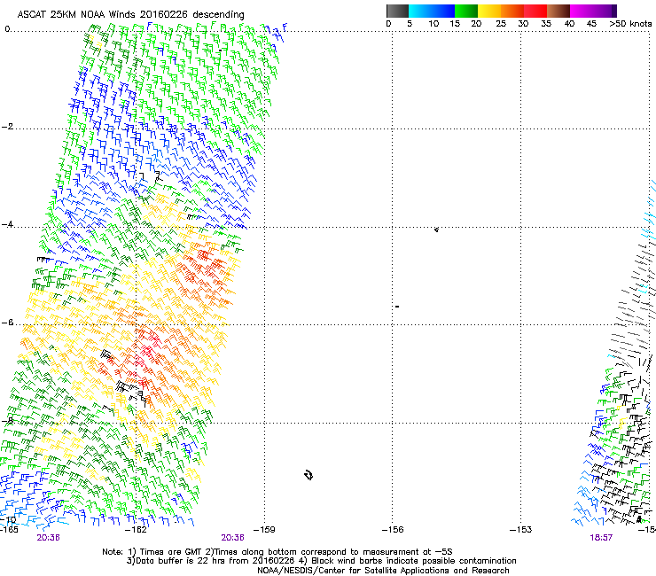The width and height of the screenshot is (656, 576).
Task: Click the '-8' latitude axis label
Action: (7, 421)
